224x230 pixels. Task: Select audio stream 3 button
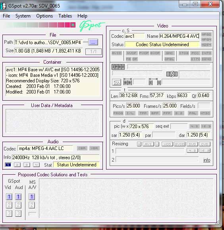(27, 165)
